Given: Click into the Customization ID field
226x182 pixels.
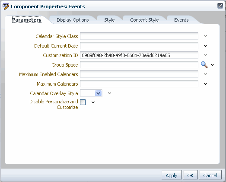Looking at the screenshot, I should (x=139, y=55).
